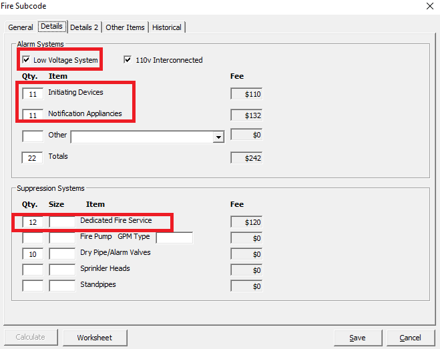Click the Sprinkler Heads quantity field
This screenshot has height=349, width=440.
(x=33, y=270)
